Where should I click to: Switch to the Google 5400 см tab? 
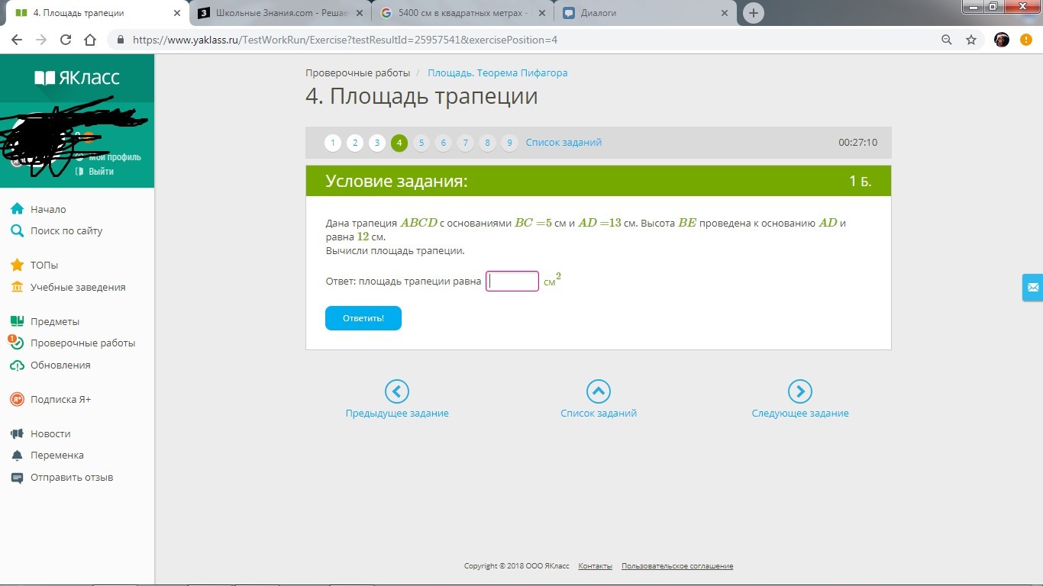(x=463, y=13)
